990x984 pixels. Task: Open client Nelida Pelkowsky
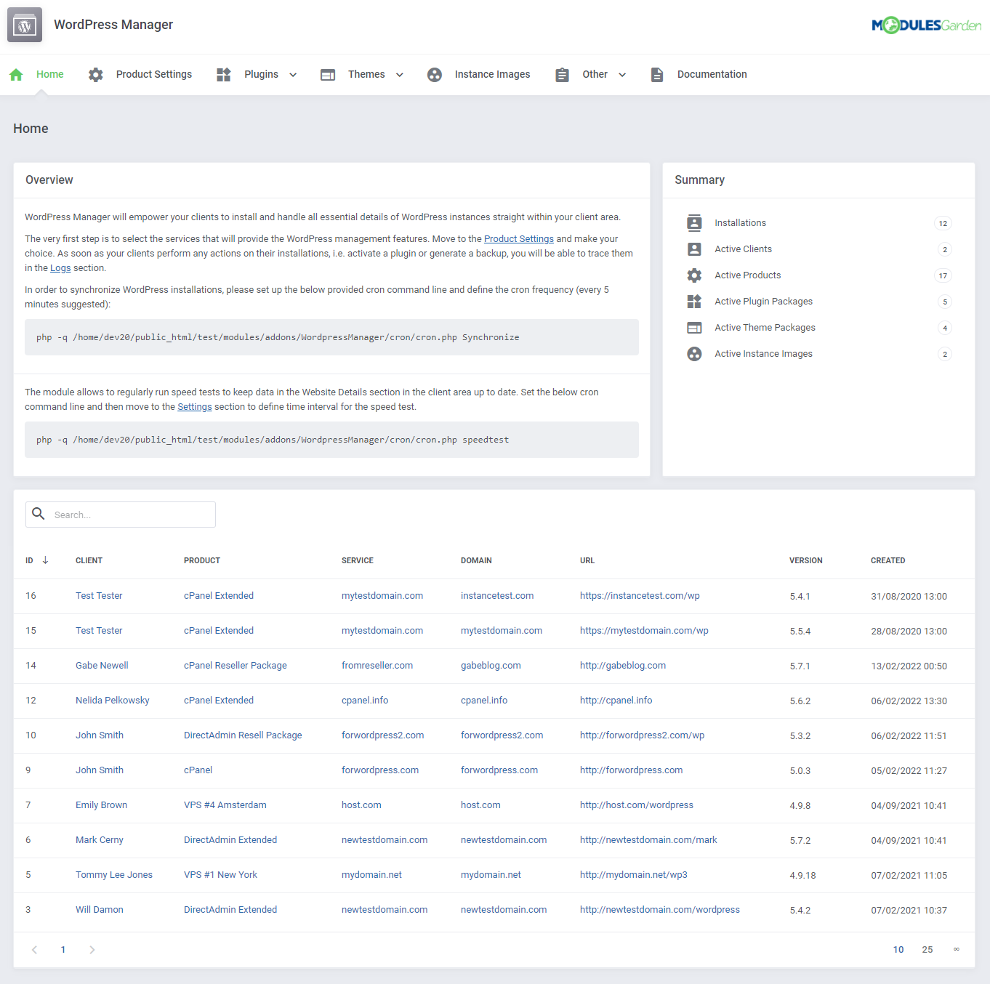pyautogui.click(x=113, y=701)
